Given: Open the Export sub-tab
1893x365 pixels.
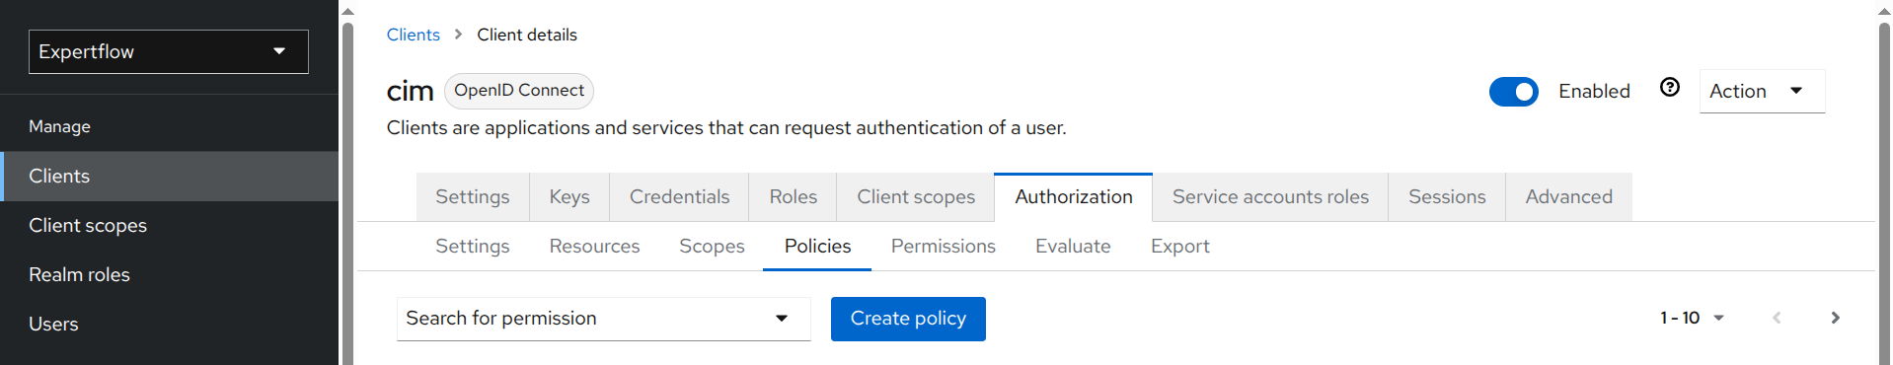Looking at the screenshot, I should 1179,246.
